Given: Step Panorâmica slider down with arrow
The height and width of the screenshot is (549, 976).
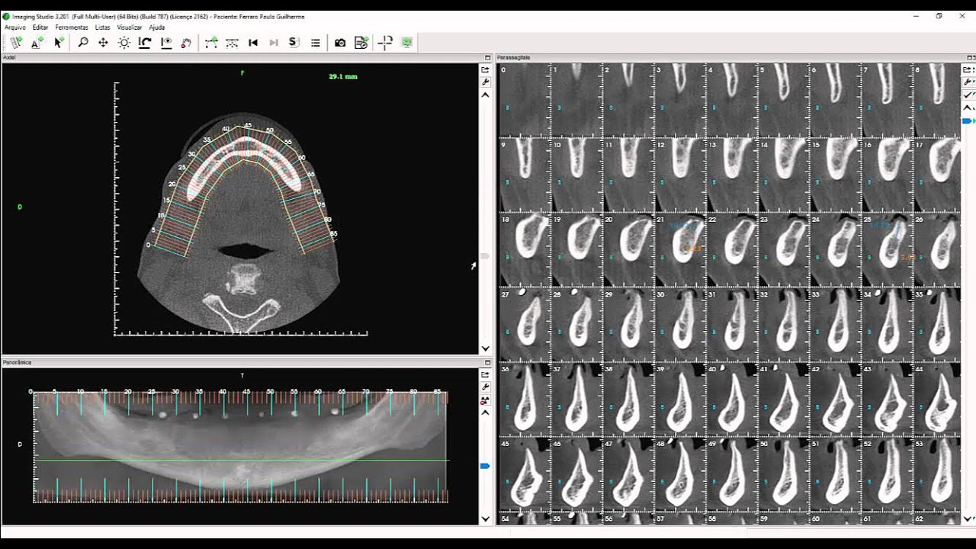Looking at the screenshot, I should pyautogui.click(x=485, y=518).
